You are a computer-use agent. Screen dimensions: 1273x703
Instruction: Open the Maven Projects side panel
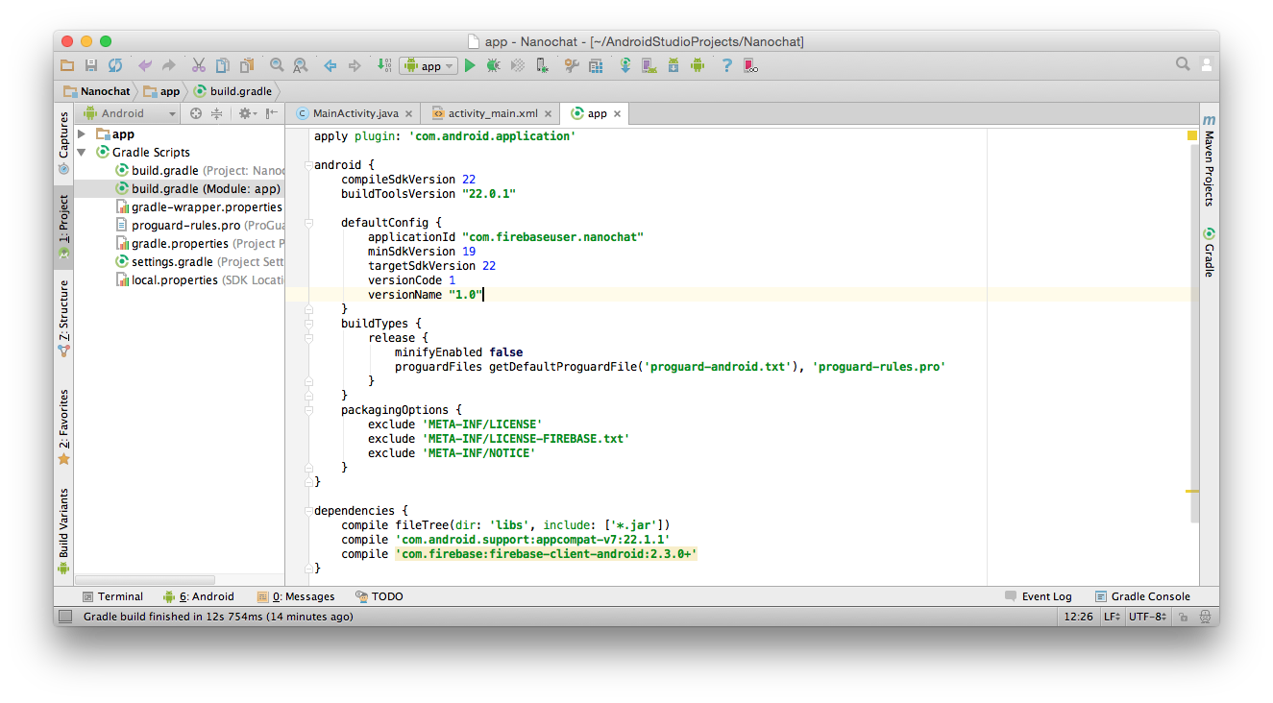coord(1209,159)
